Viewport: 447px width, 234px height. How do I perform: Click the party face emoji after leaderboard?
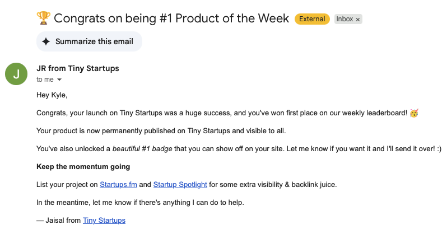click(x=414, y=113)
